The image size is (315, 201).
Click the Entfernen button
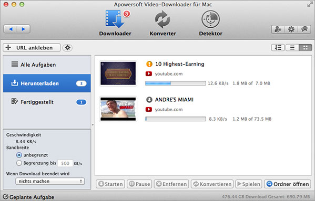(x=171, y=184)
